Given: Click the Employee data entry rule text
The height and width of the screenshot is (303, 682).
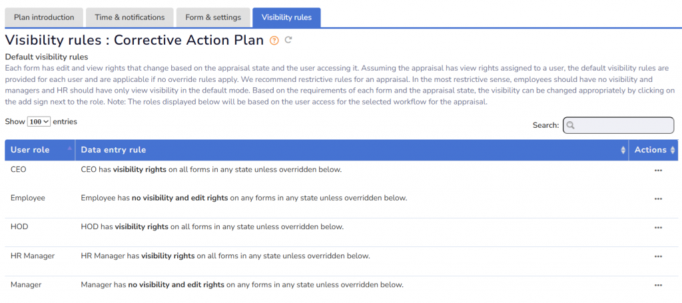Looking at the screenshot, I should coord(243,198).
